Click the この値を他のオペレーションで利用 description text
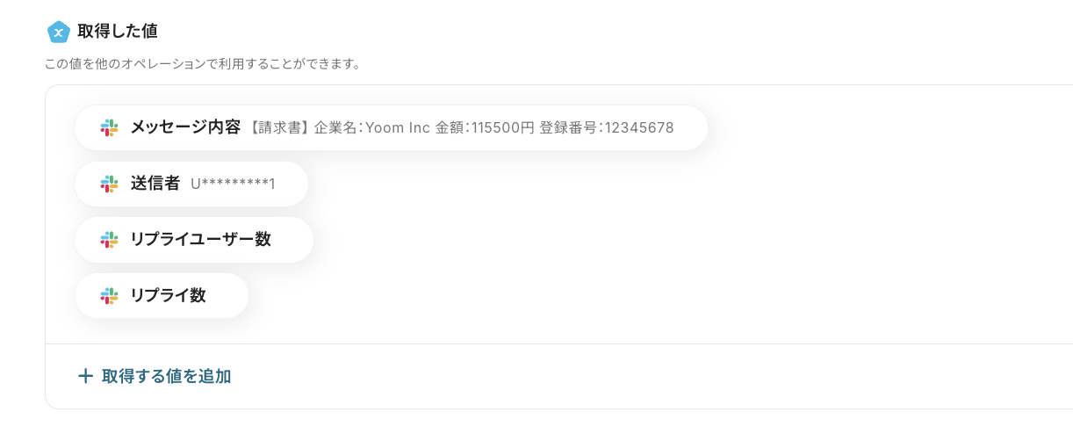The height and width of the screenshot is (441, 1073). [x=202, y=64]
